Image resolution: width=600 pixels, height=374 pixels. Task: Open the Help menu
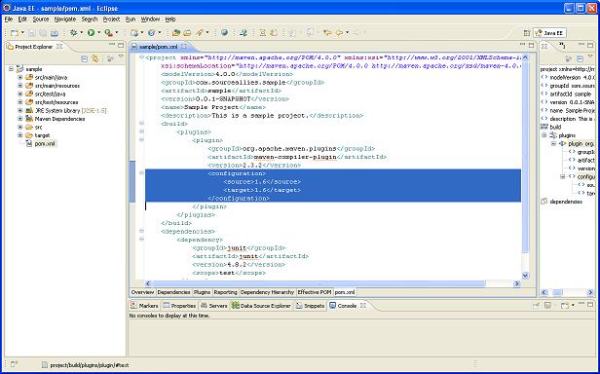pos(170,19)
